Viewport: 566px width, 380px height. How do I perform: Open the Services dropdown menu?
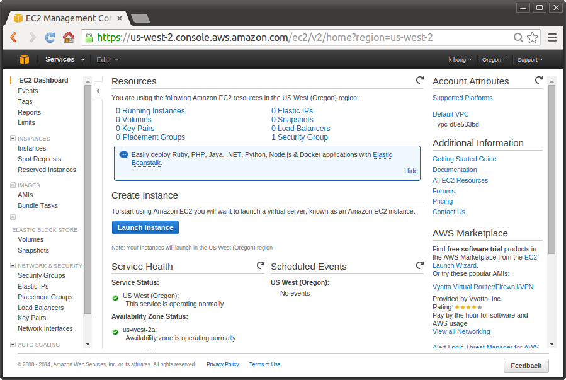[x=65, y=59]
